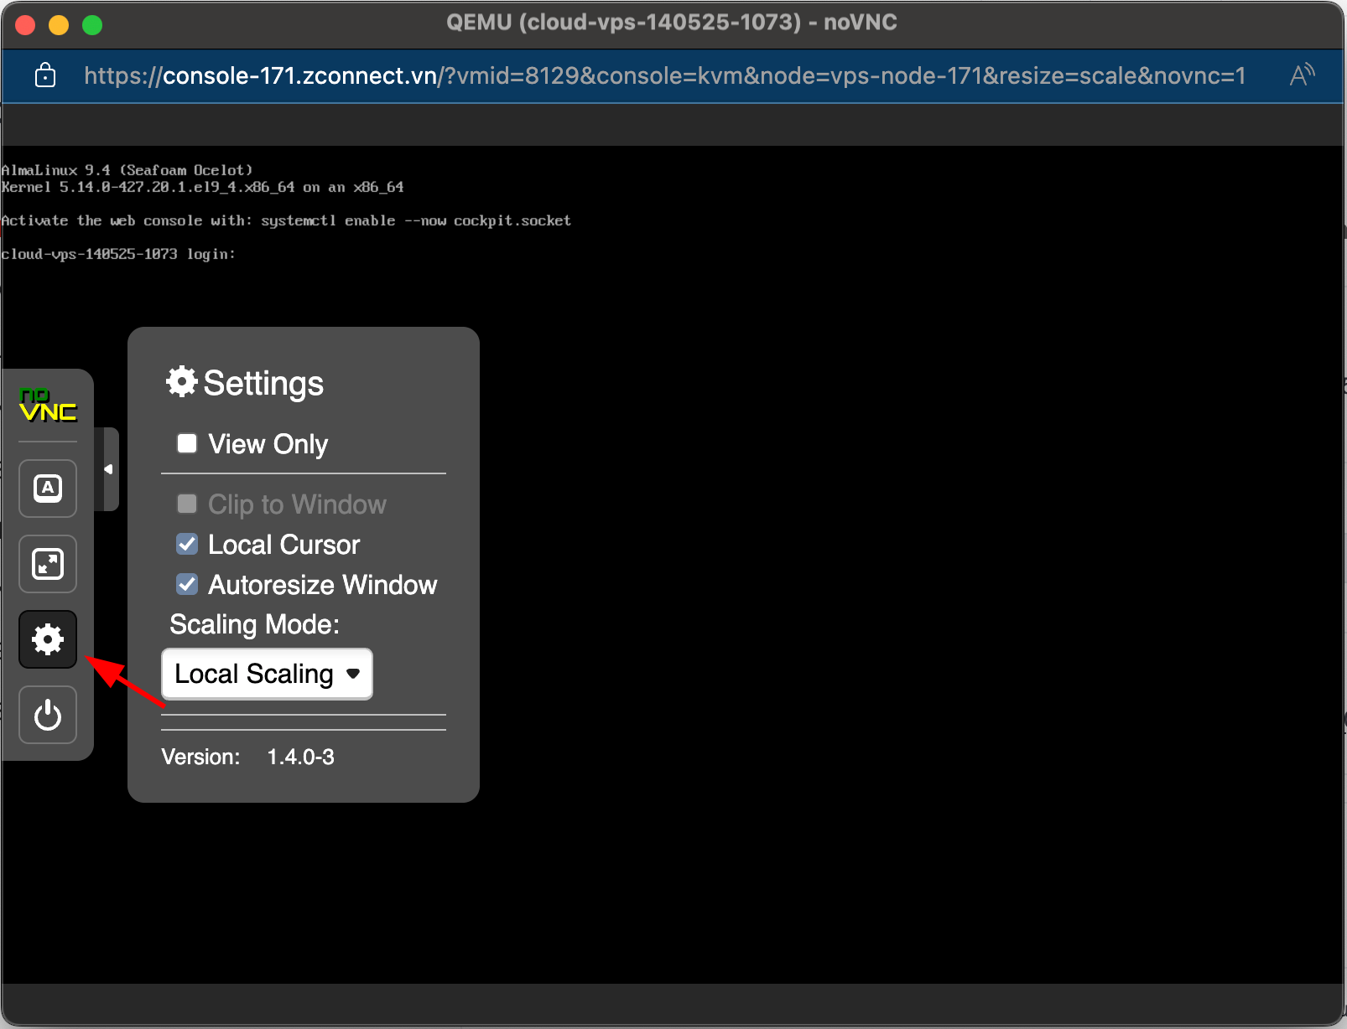Activate the read aloud icon in address bar
This screenshot has width=1347, height=1029.
point(1302,76)
